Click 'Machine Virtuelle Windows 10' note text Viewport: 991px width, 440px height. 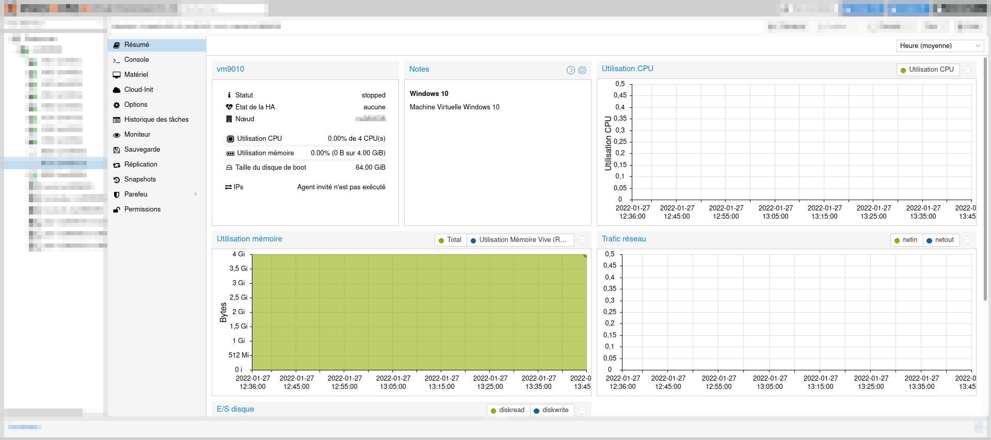pos(455,107)
